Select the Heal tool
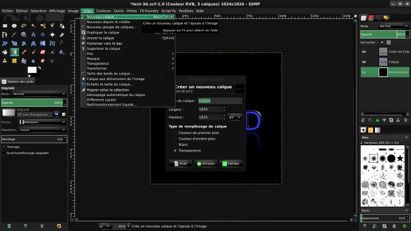 (14, 61)
